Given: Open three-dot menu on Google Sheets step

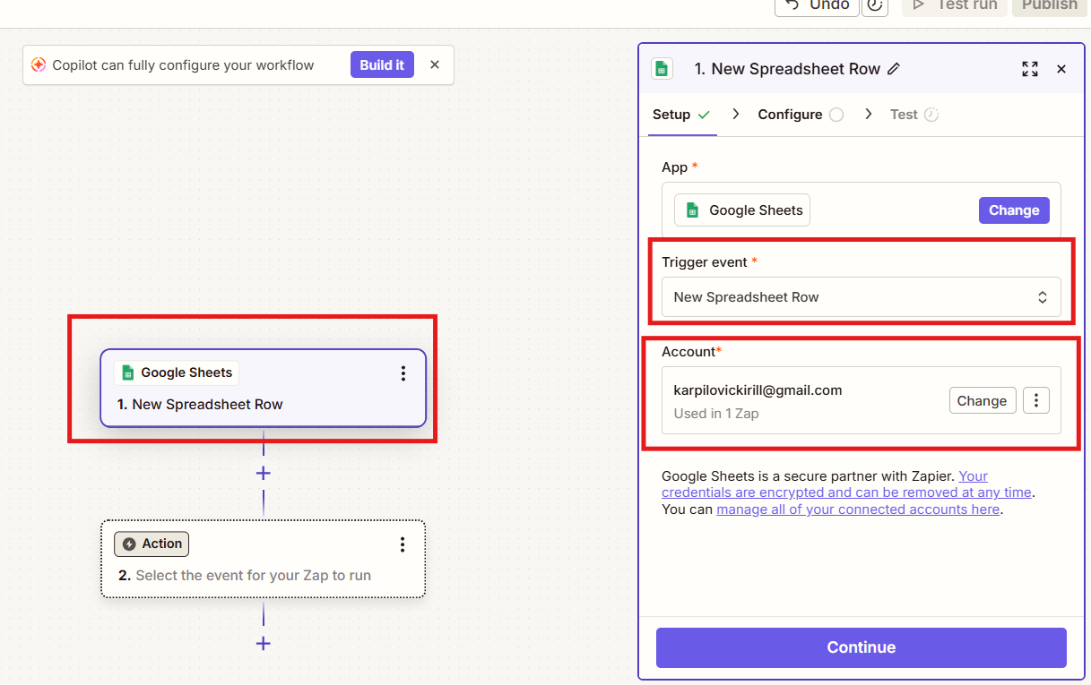Looking at the screenshot, I should 403,373.
